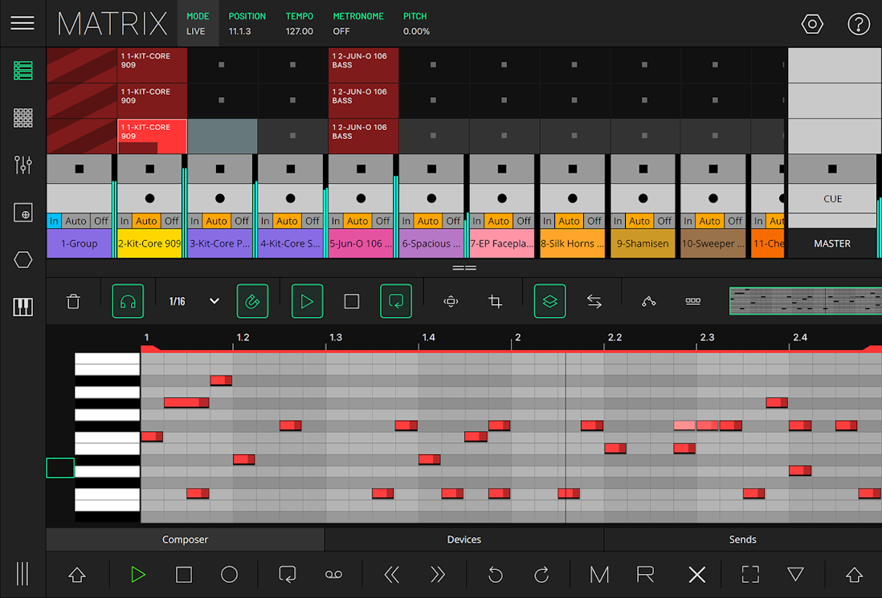Select the crop tool in composer toolbar
Image resolution: width=882 pixels, height=598 pixels.
click(x=496, y=302)
